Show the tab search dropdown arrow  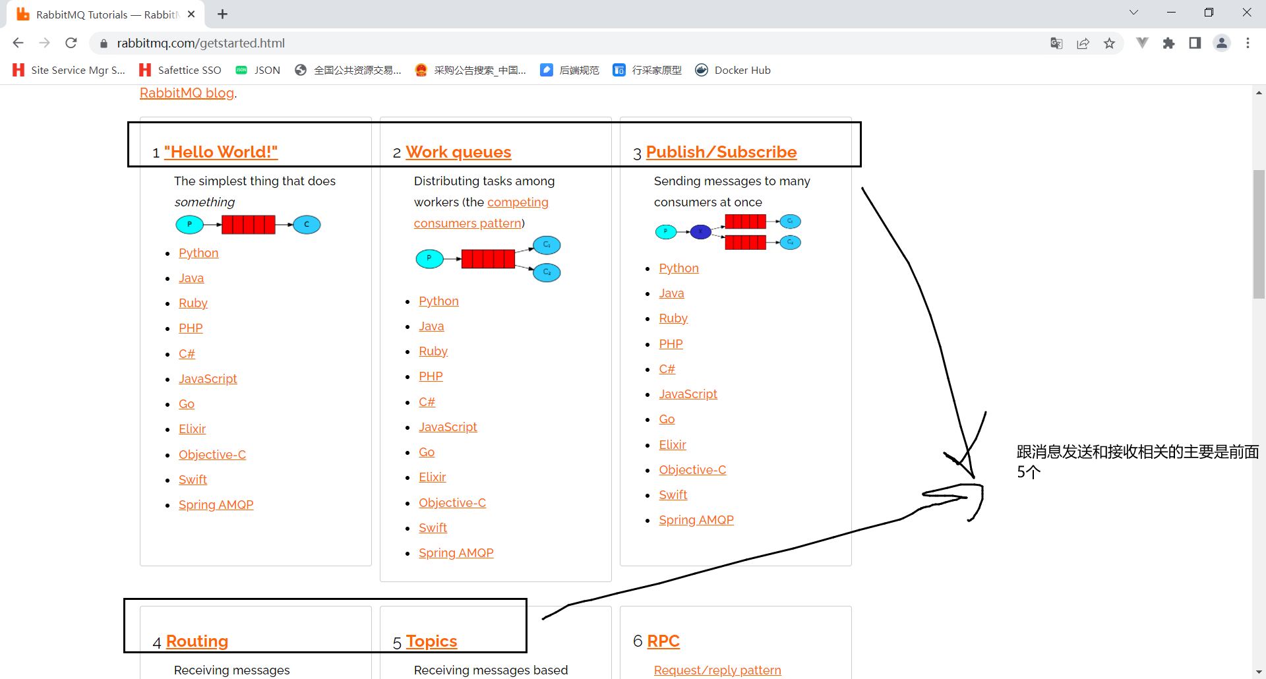click(x=1133, y=12)
